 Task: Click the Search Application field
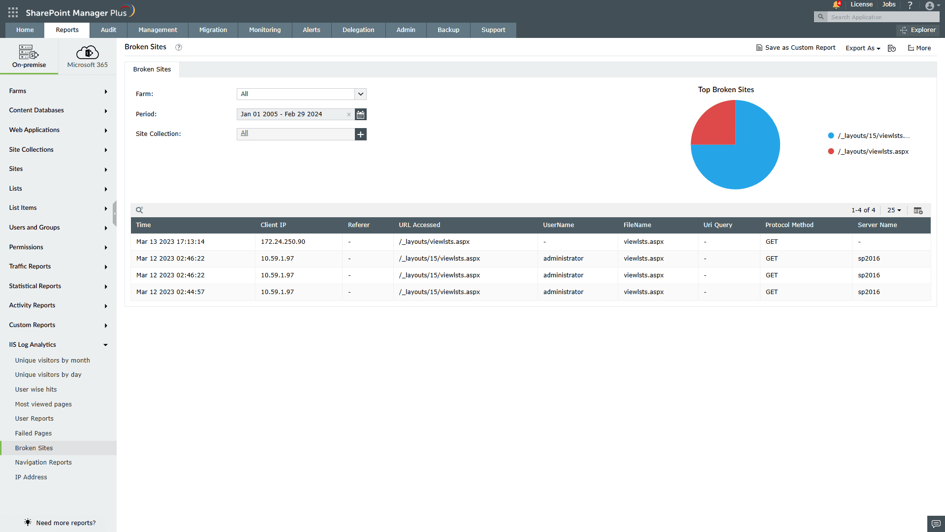tap(882, 17)
